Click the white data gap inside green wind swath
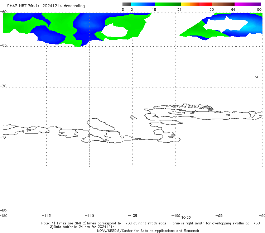This screenshot has width=265, height=233. (115, 31)
